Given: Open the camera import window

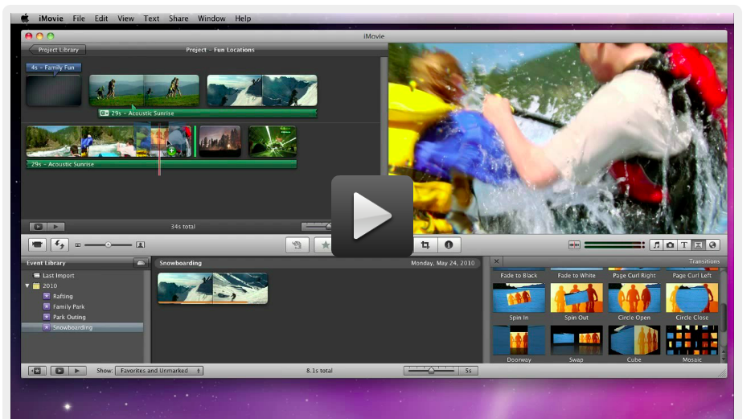Looking at the screenshot, I should click(38, 244).
